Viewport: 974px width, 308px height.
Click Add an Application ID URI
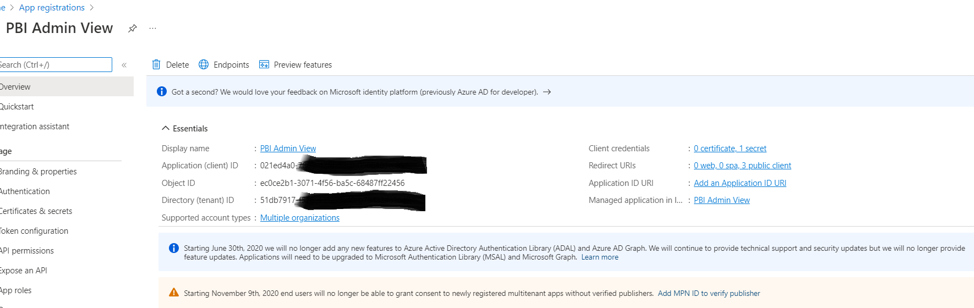pyautogui.click(x=740, y=183)
